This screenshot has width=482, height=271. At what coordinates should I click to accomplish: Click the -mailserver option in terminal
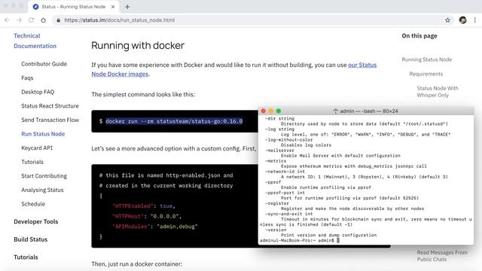point(279,151)
